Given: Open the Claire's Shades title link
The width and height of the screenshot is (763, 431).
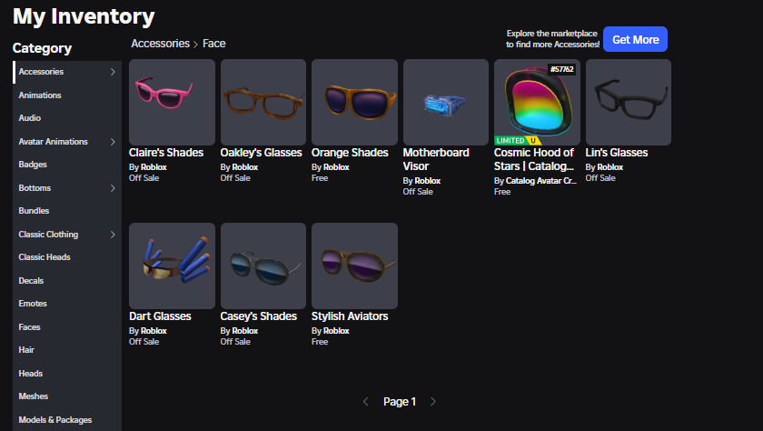Looking at the screenshot, I should click(x=166, y=153).
